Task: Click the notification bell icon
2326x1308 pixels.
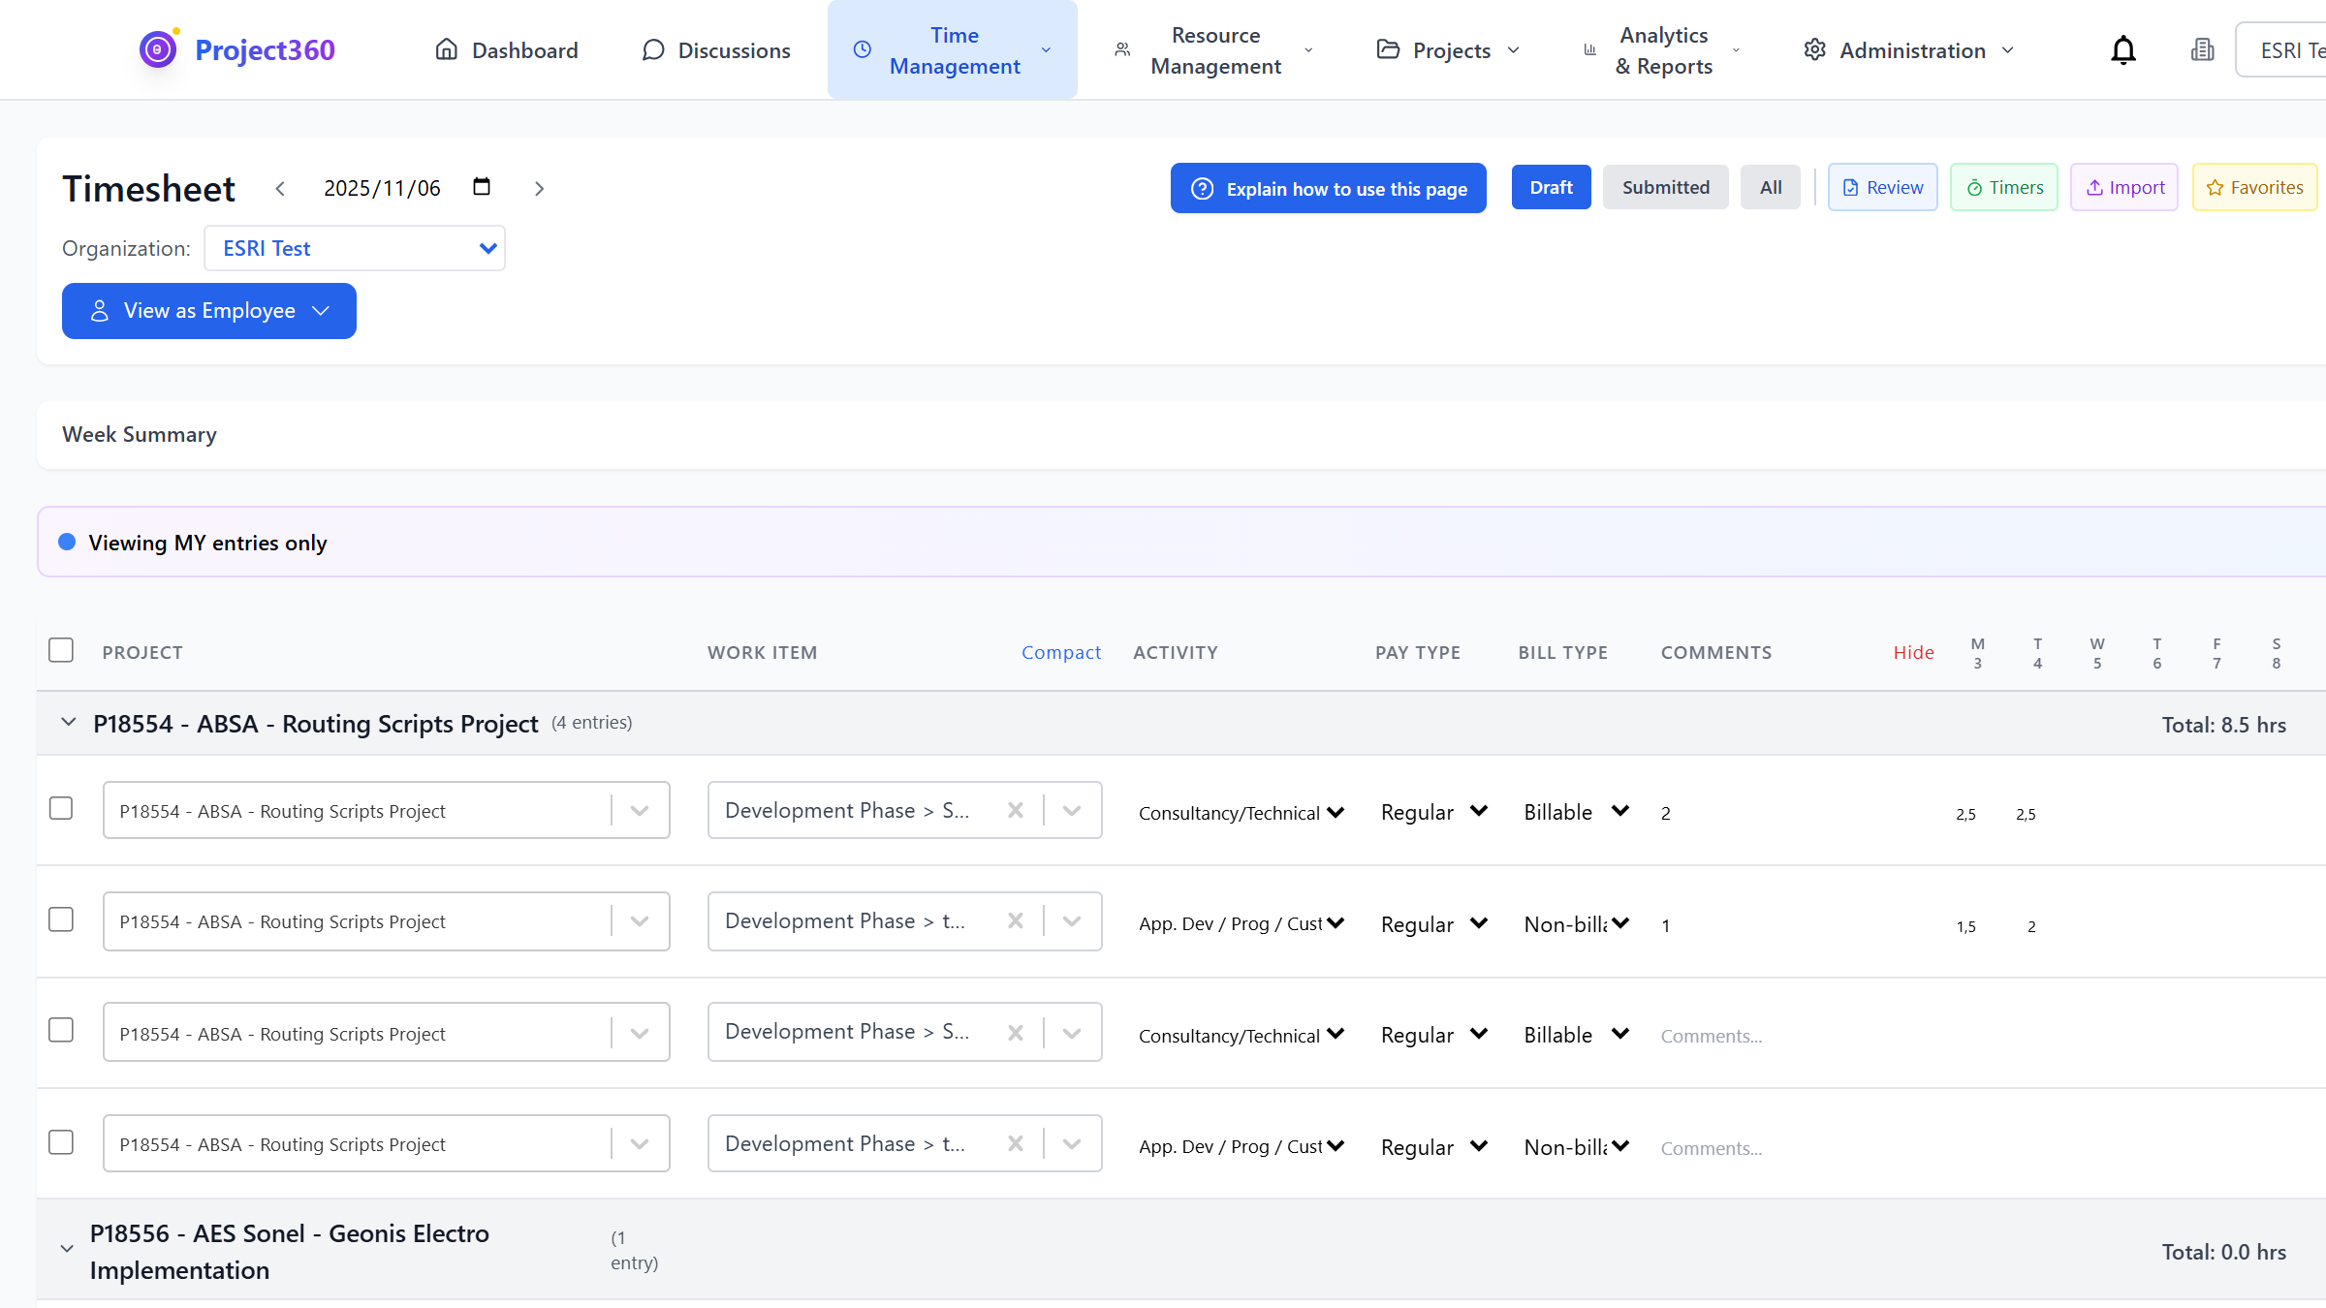Action: point(2122,49)
